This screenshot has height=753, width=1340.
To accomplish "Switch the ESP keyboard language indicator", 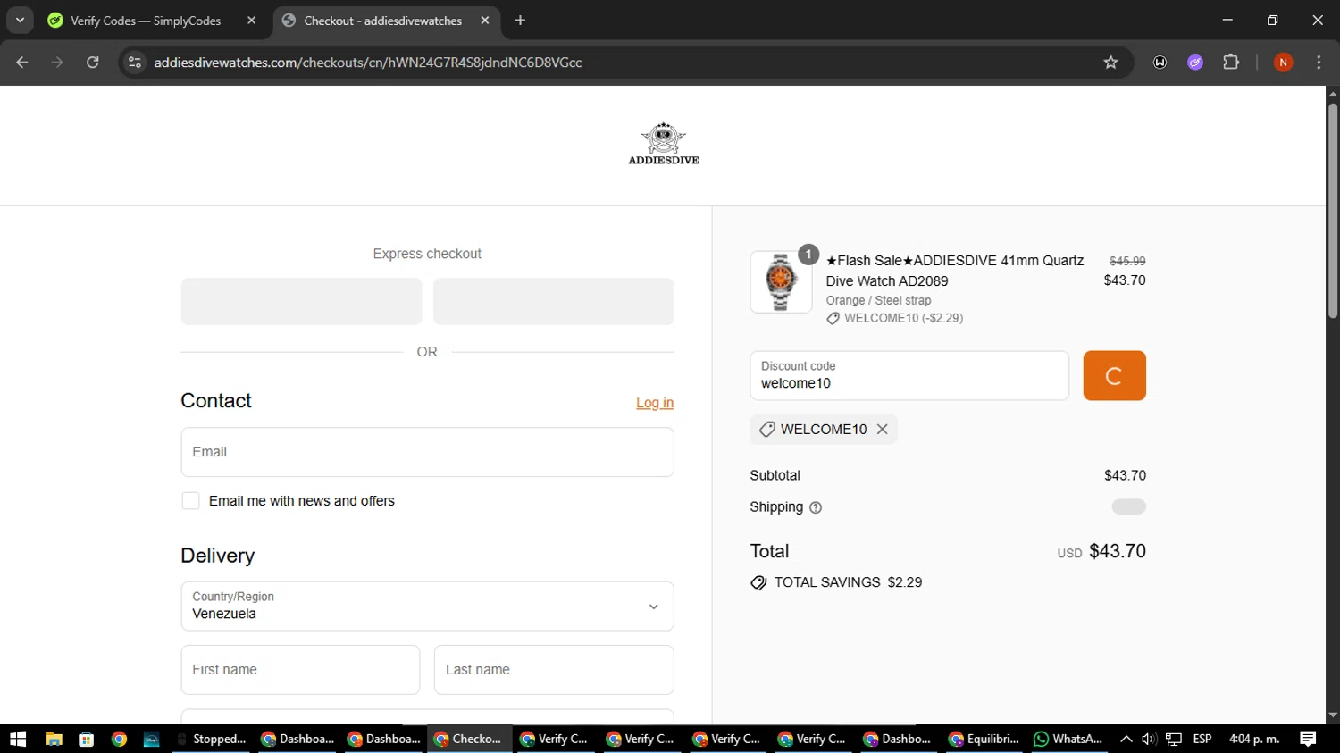I will click(1202, 740).
